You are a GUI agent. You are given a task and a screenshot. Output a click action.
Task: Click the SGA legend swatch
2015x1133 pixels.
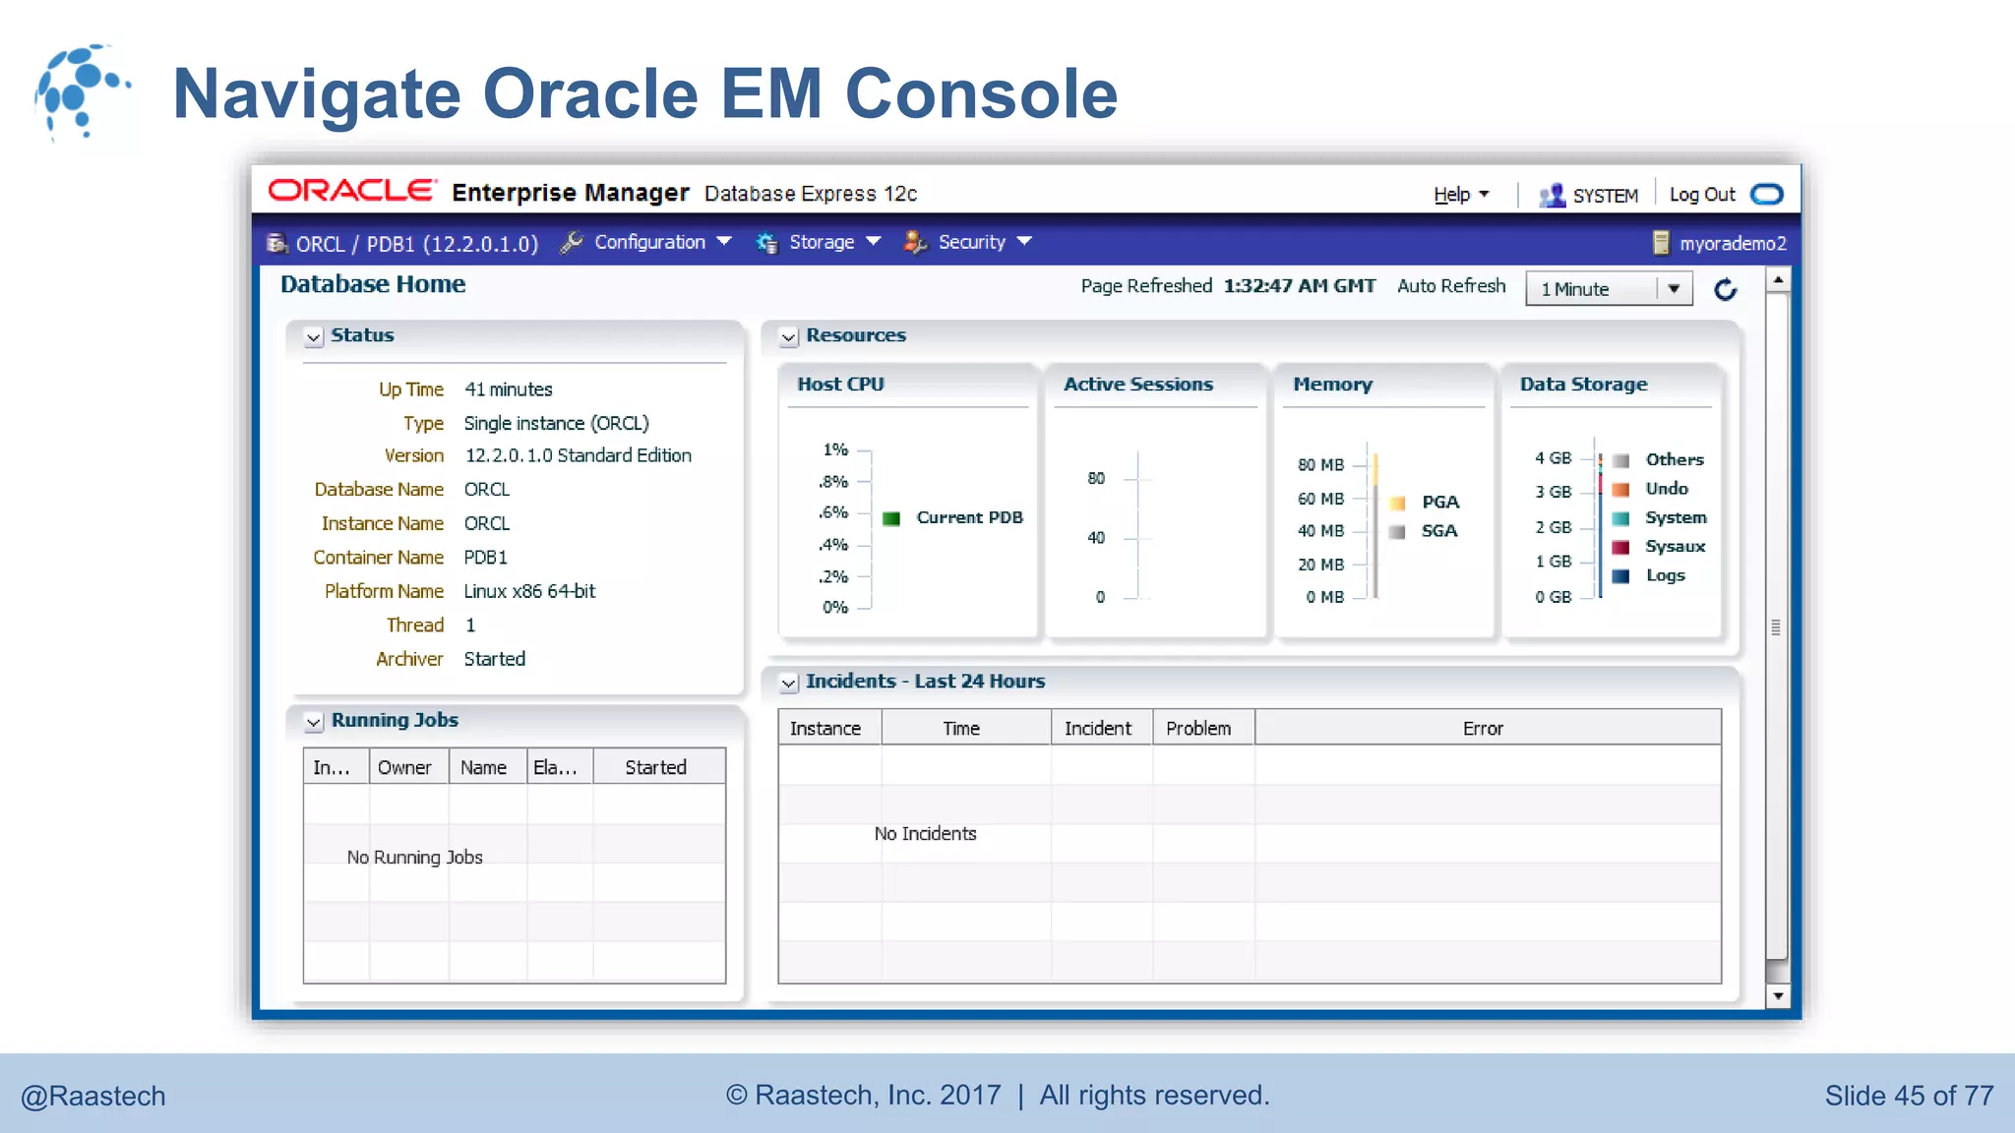pos(1397,532)
